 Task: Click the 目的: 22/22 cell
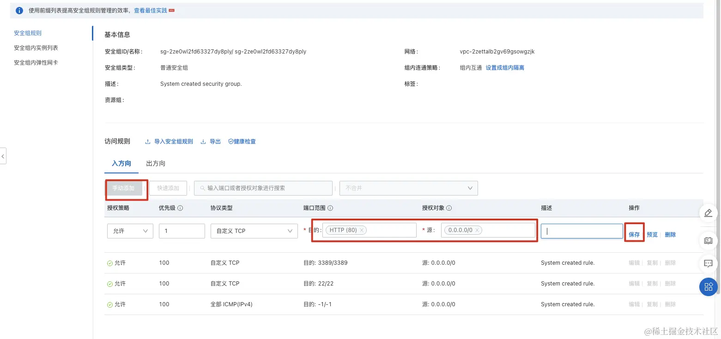coord(318,284)
